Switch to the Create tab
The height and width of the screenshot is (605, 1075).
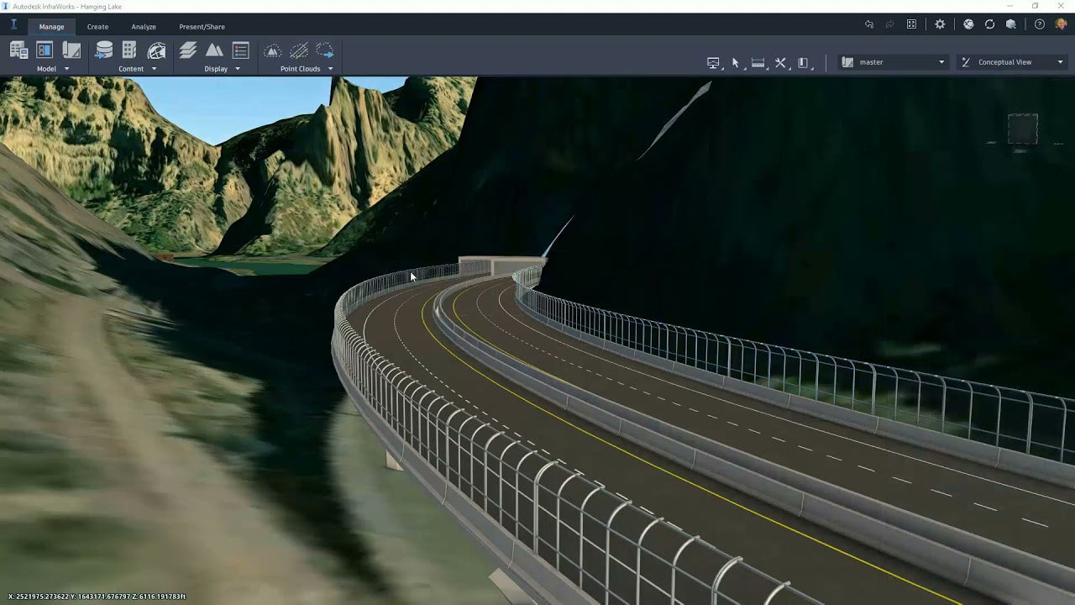pos(97,27)
